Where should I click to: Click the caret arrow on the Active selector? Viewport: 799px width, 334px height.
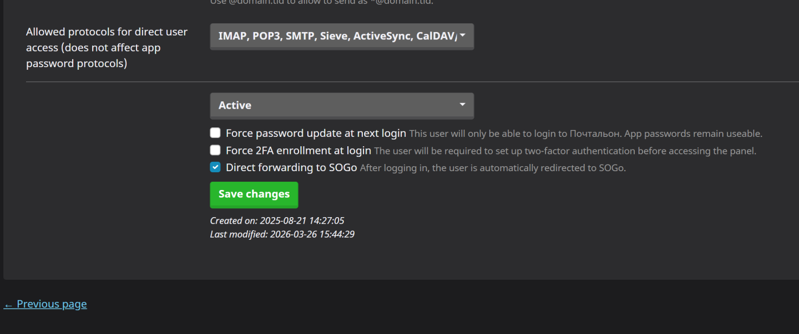click(462, 104)
